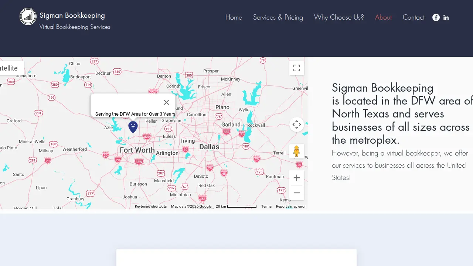The image size is (473, 266).
Task: Click the blue smiley map marker
Action: (133, 127)
